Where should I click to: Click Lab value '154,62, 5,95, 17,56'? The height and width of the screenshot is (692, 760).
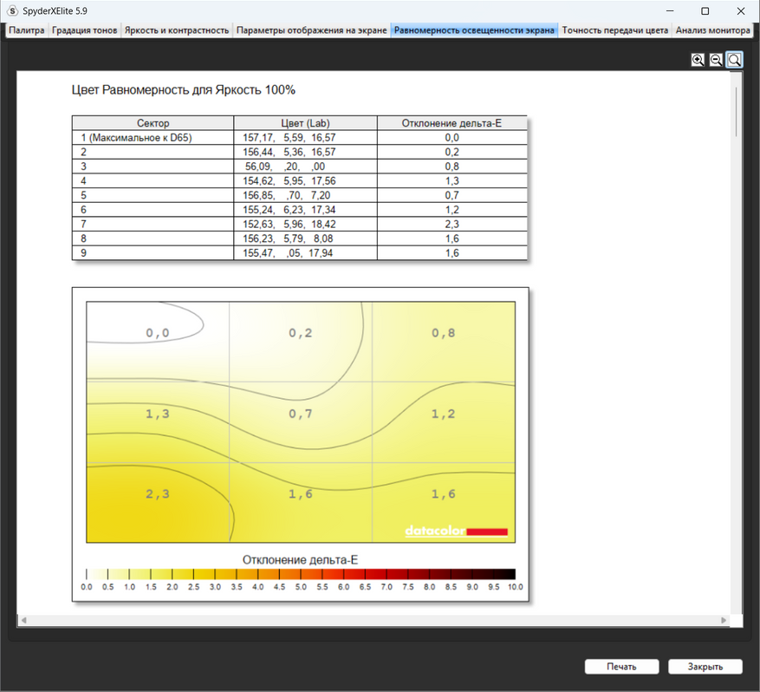click(x=289, y=181)
